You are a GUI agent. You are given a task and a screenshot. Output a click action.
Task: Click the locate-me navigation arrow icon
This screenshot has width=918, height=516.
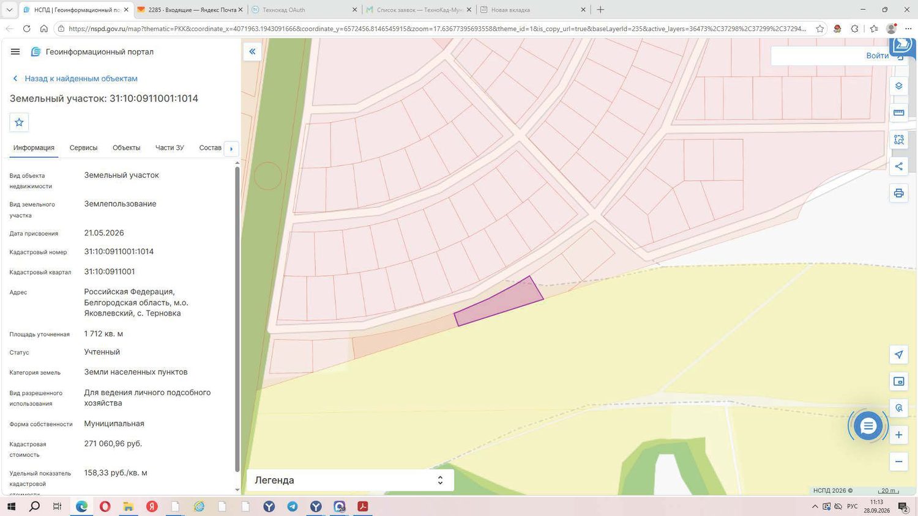[x=898, y=355]
